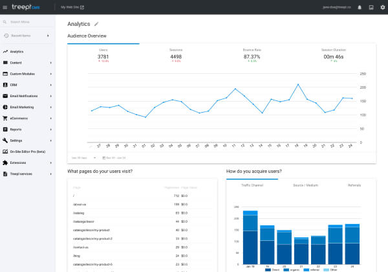This screenshot has height=272, width=388.
Task: Click the eCommerce cart icon
Action: [5, 118]
